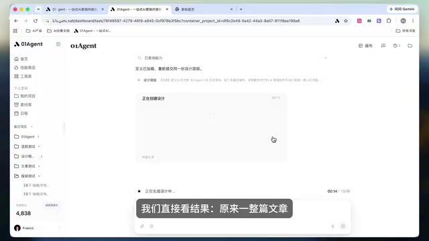The image size is (429, 241).
Task: Open the comment bubble icon in header
Action: click(383, 46)
